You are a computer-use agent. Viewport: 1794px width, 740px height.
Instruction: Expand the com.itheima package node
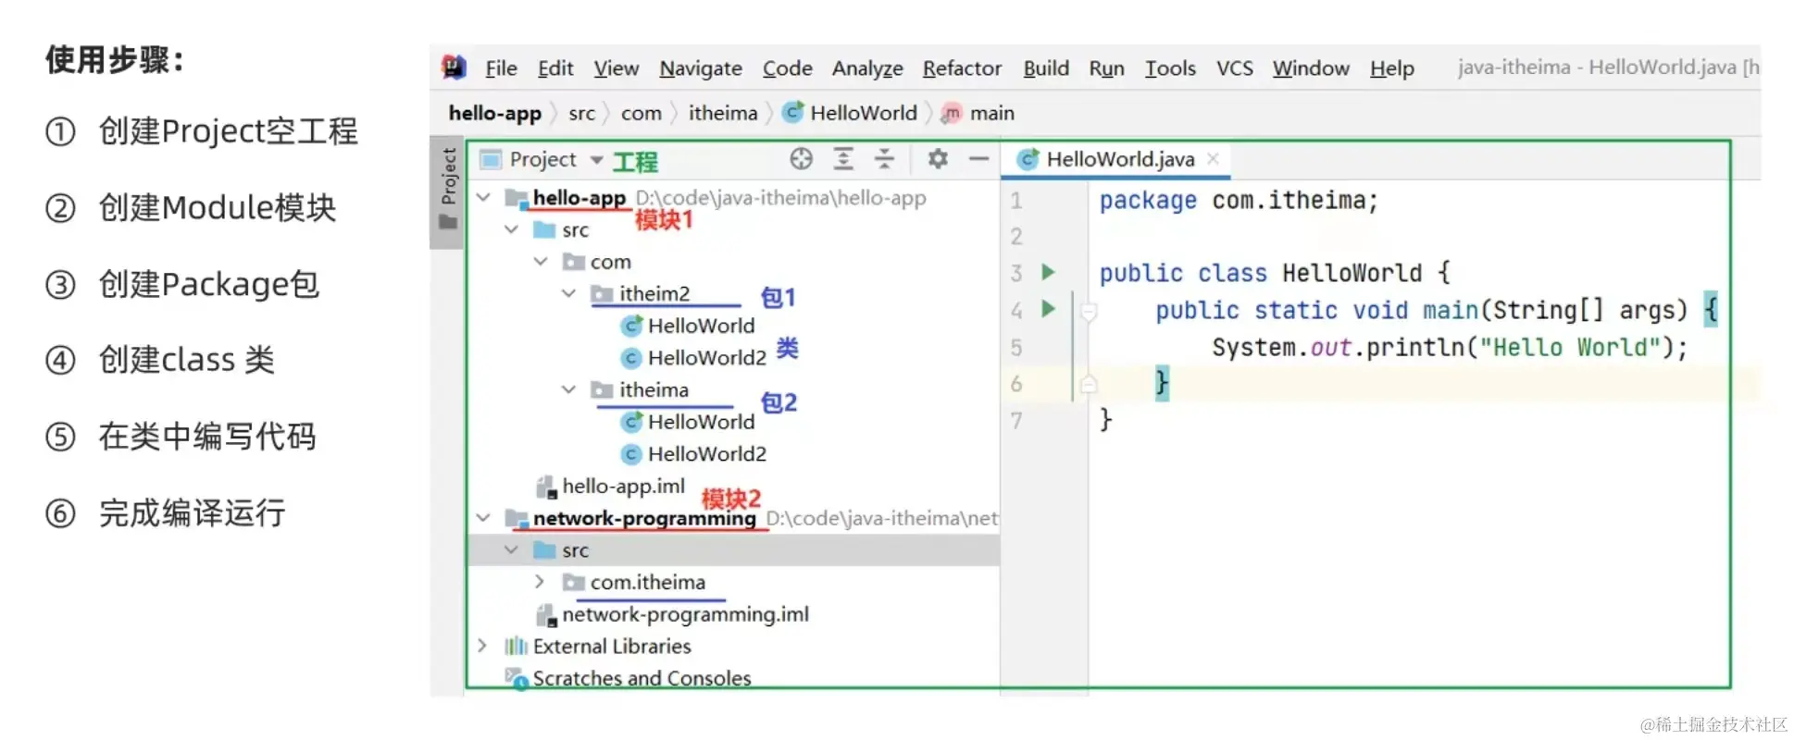(541, 582)
